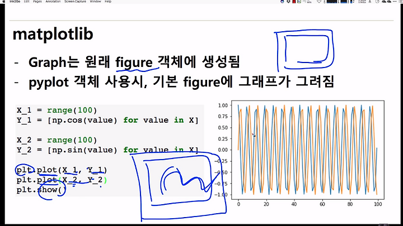This screenshot has width=403, height=226.
Task: Open the Screen Capture menu
Action: click(75, 1)
